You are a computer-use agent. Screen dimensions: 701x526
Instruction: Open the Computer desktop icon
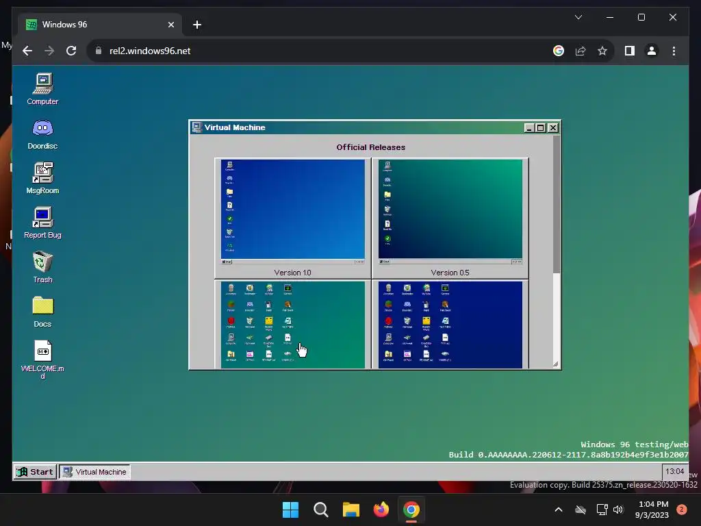coord(43,89)
